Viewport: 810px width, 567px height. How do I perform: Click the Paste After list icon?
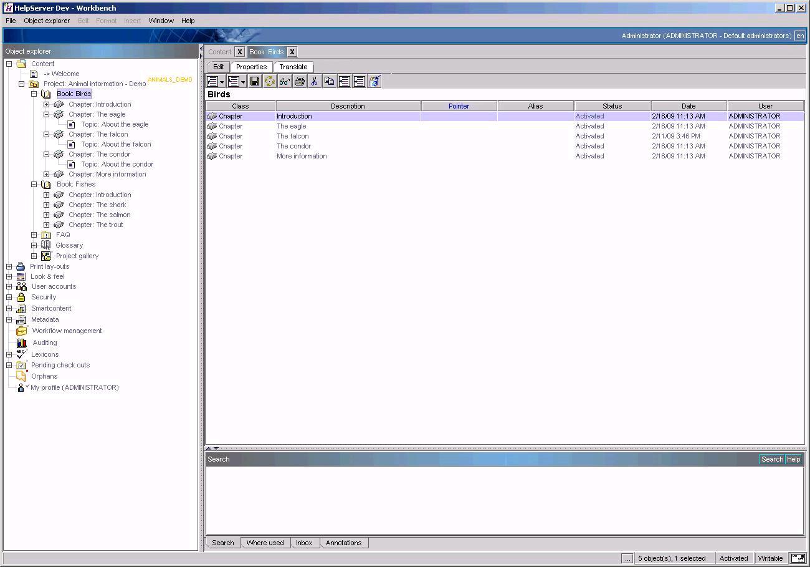click(x=359, y=81)
